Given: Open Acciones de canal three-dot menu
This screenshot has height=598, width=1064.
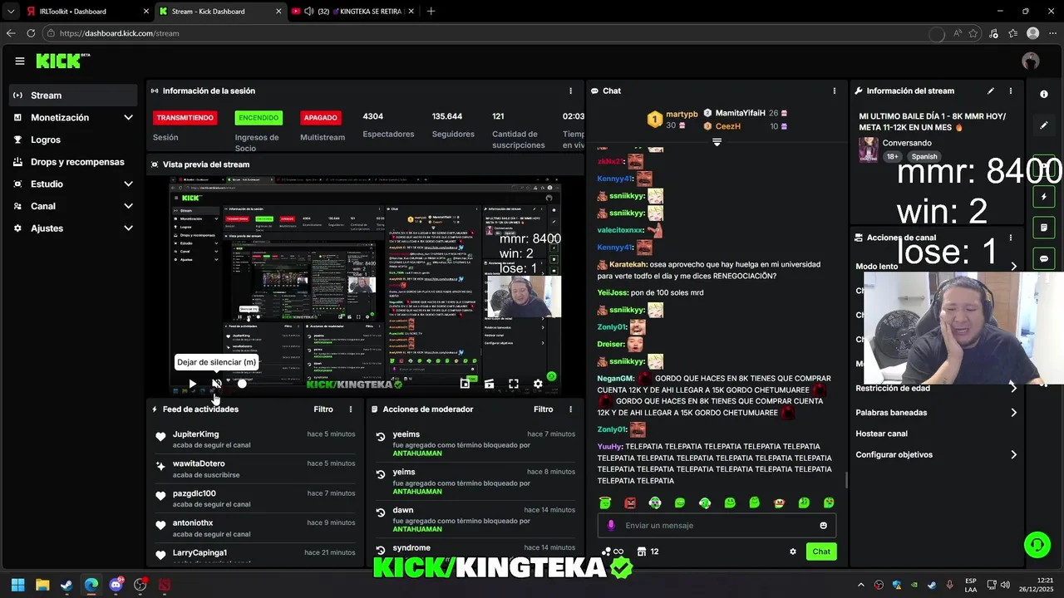Looking at the screenshot, I should [1011, 238].
